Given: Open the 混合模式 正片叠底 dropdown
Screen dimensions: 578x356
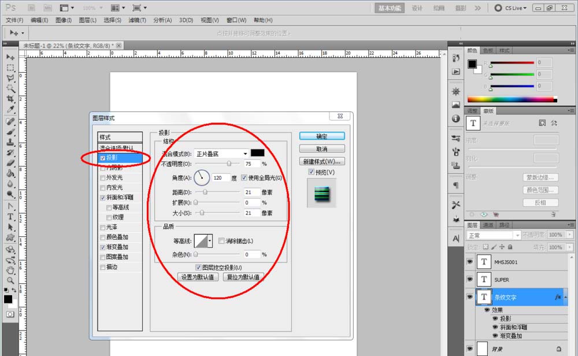Looking at the screenshot, I should tap(221, 153).
